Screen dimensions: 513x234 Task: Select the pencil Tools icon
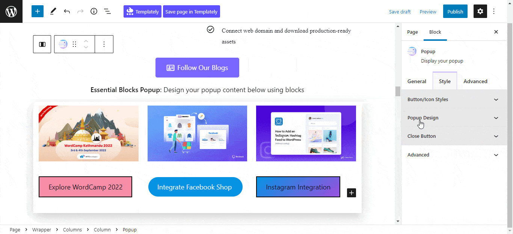click(x=53, y=11)
